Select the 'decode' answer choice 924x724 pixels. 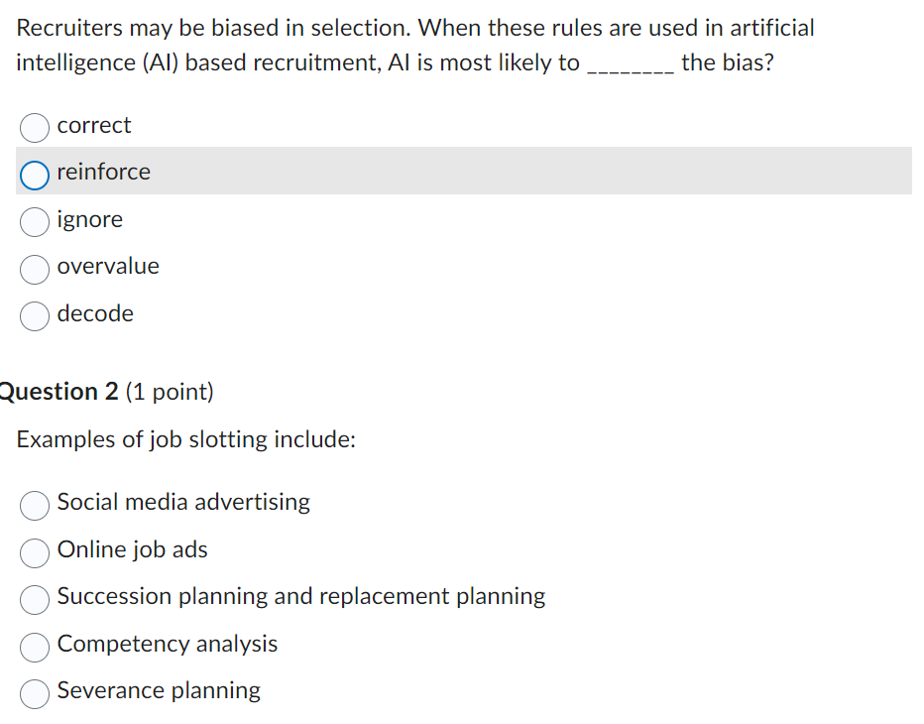click(34, 316)
